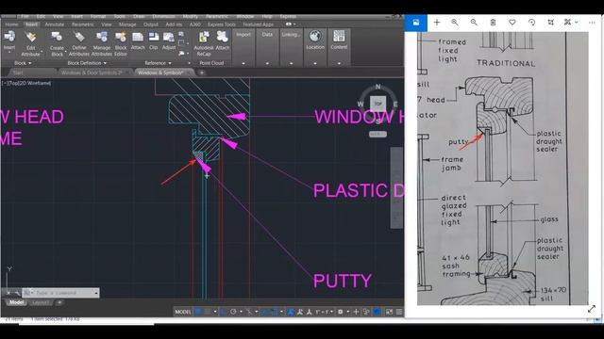Select the Create Block tool

click(x=57, y=44)
